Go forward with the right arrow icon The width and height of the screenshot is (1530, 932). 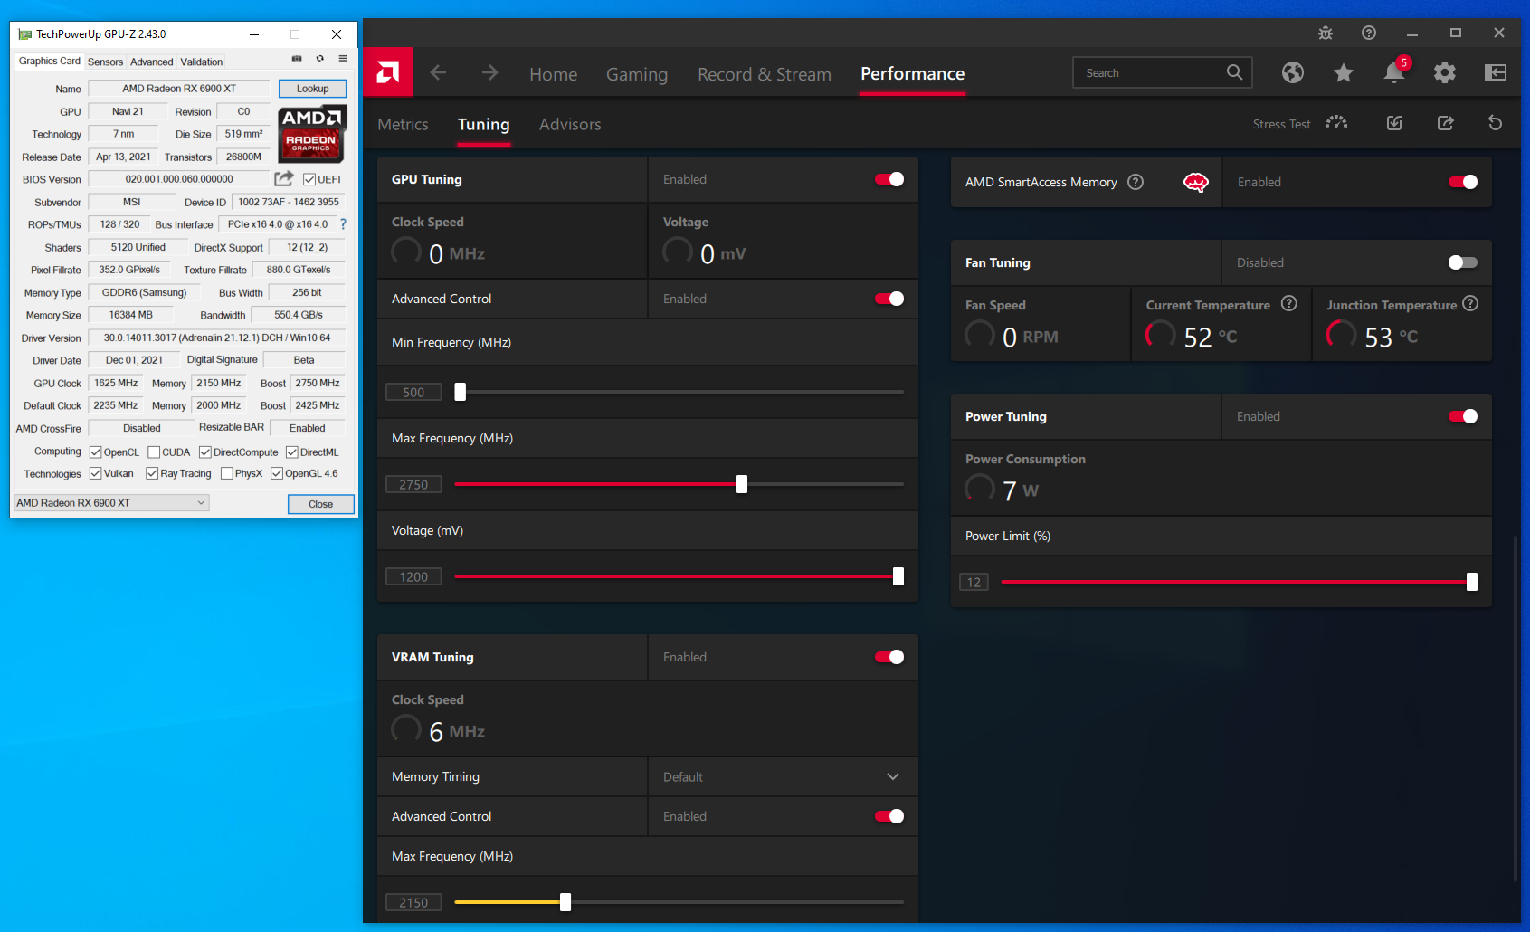(489, 72)
